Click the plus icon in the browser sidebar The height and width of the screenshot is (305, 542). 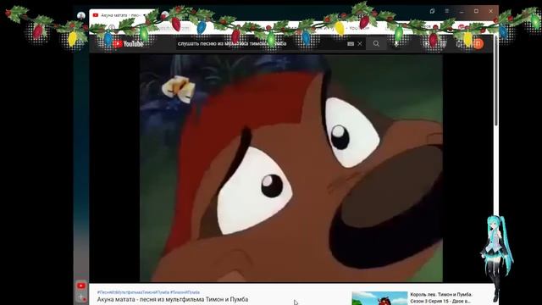[x=81, y=297]
